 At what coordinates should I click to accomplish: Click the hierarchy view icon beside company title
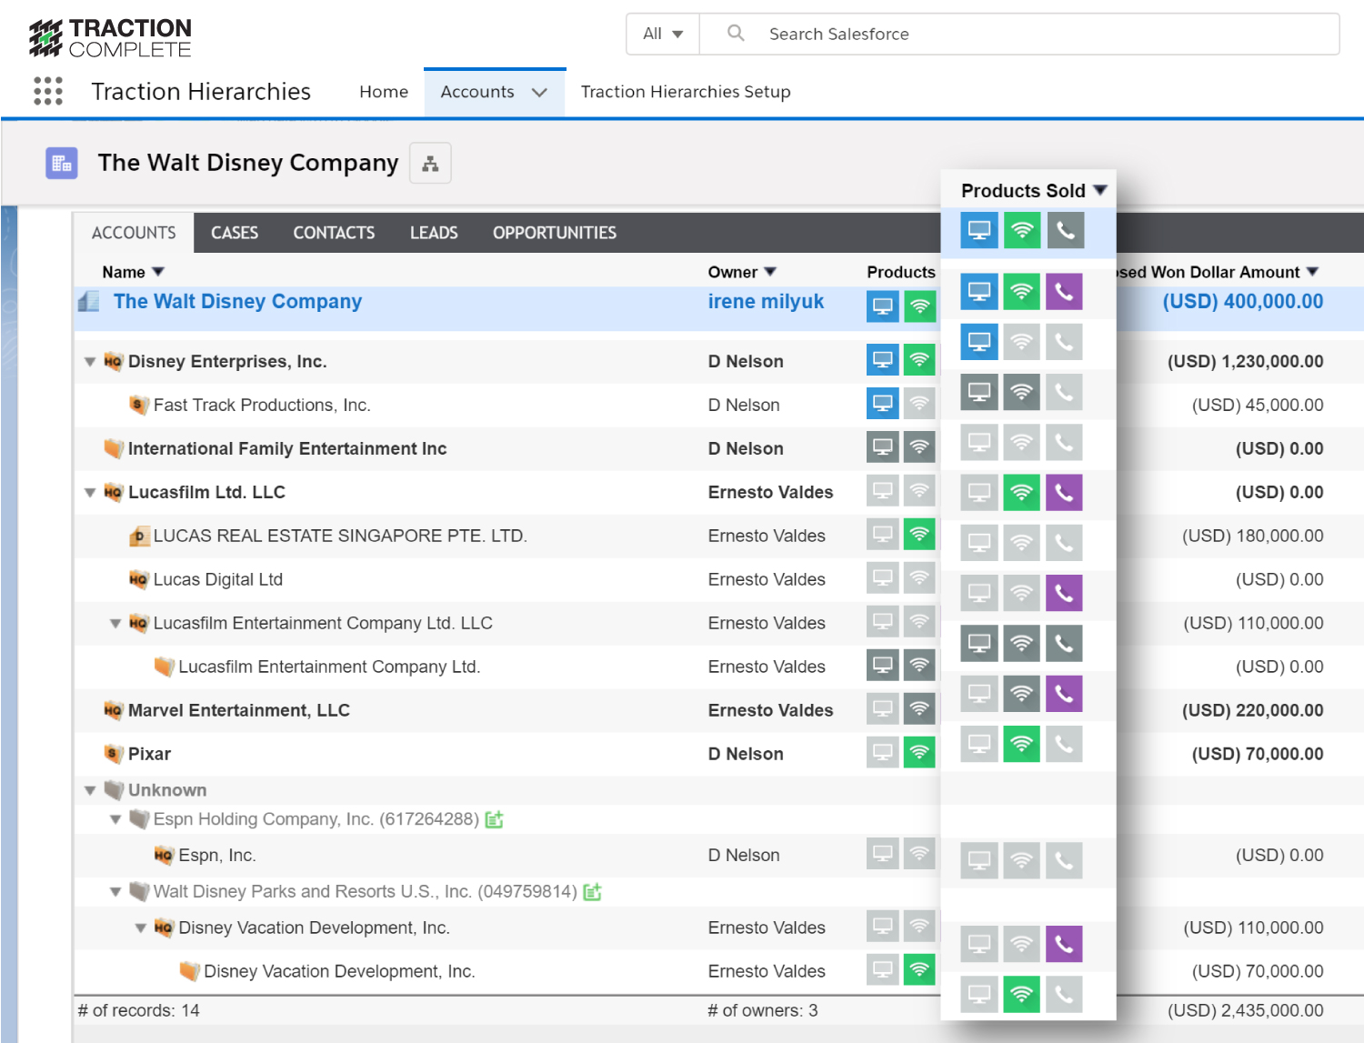pyautogui.click(x=430, y=164)
